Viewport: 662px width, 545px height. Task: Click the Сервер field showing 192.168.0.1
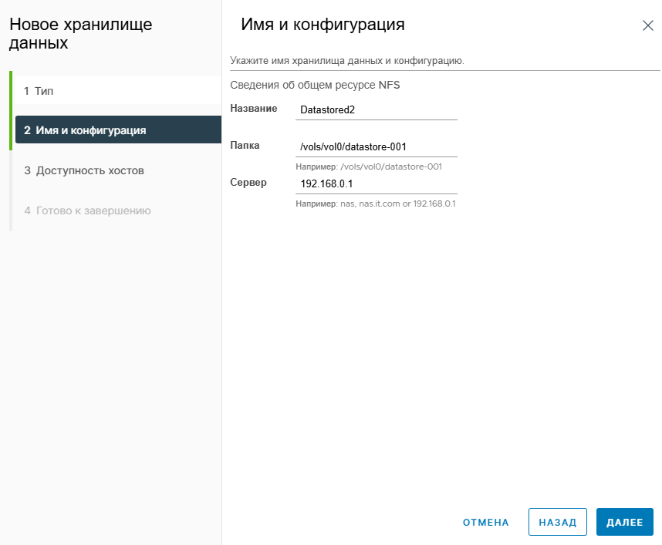click(x=377, y=184)
